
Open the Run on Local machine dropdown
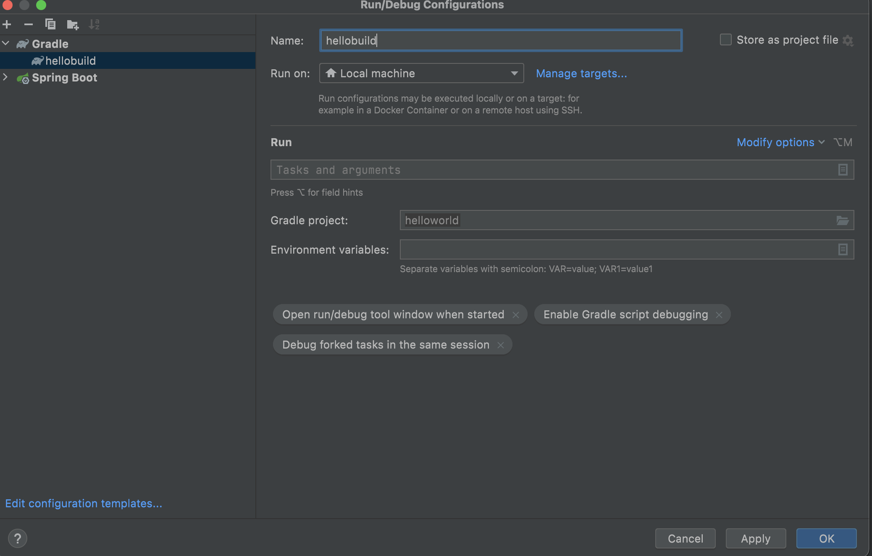click(x=421, y=73)
